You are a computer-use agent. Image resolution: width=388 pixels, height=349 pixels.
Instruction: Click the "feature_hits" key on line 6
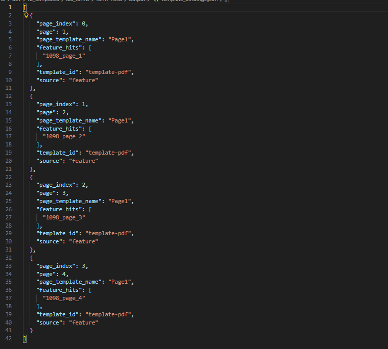(x=59, y=48)
